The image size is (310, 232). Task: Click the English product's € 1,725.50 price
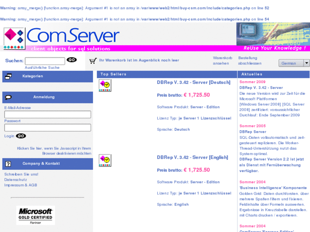[x=197, y=170]
